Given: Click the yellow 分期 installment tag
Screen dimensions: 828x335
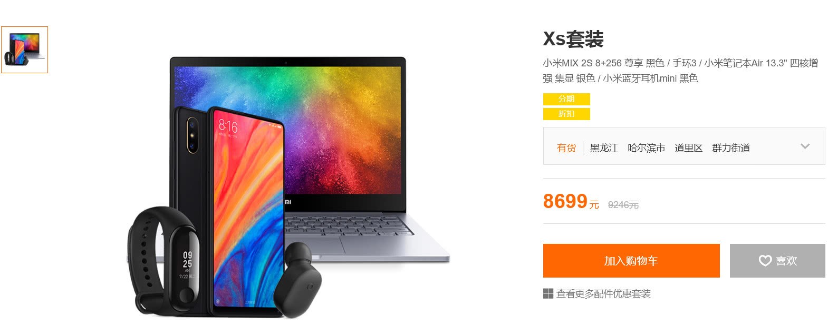Looking at the screenshot, I should click(566, 99).
